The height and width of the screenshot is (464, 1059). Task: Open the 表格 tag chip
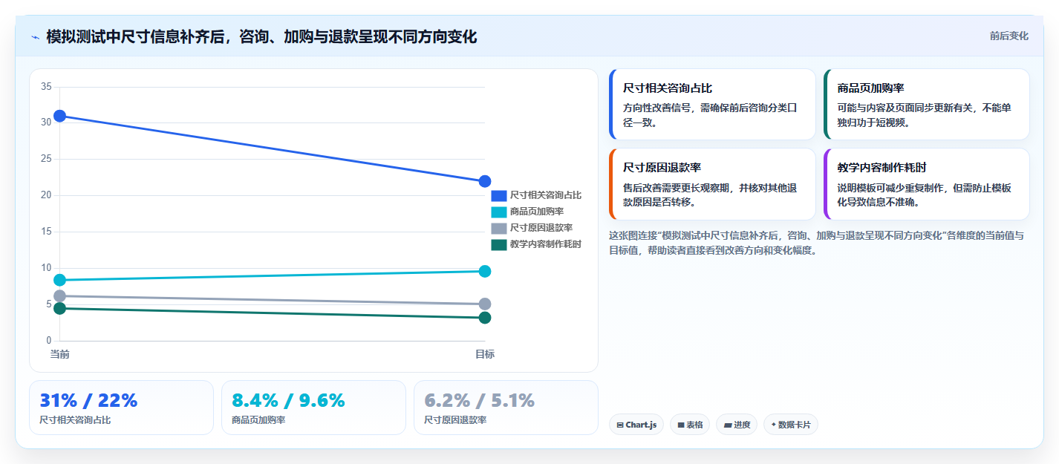690,425
